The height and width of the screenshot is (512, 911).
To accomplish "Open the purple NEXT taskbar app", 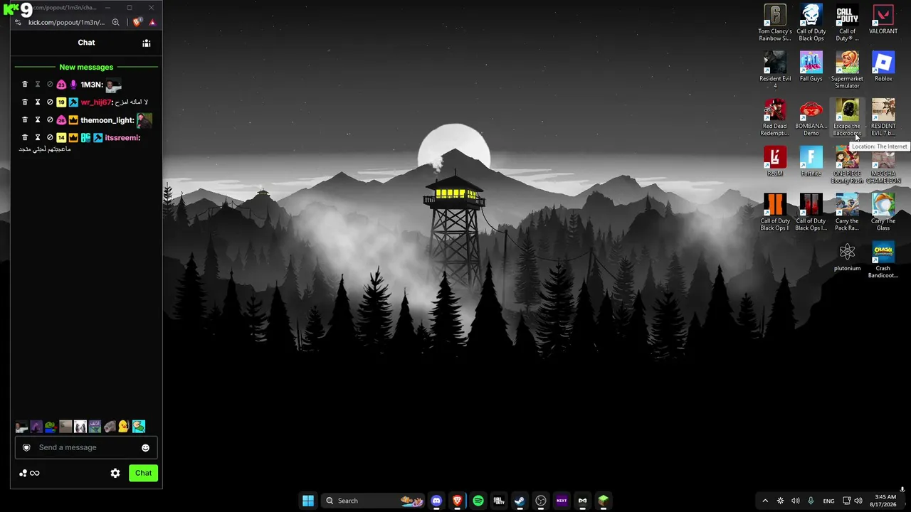I will click(x=562, y=501).
